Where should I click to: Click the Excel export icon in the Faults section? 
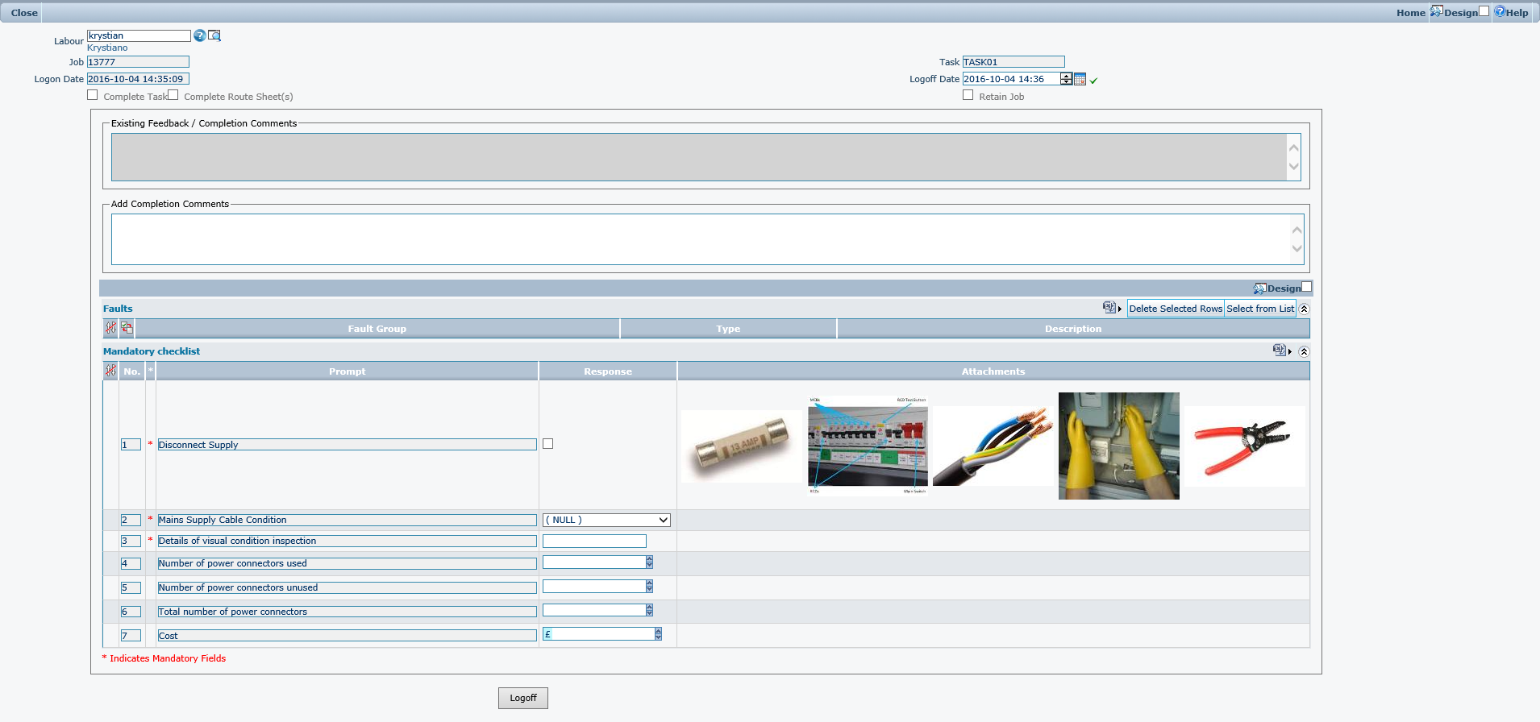tap(1109, 308)
